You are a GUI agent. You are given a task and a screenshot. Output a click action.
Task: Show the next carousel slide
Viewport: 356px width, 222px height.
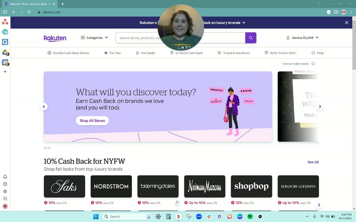[x=320, y=107]
